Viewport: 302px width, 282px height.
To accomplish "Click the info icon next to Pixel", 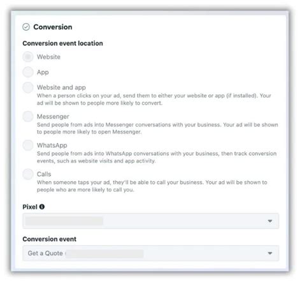I will [x=42, y=207].
